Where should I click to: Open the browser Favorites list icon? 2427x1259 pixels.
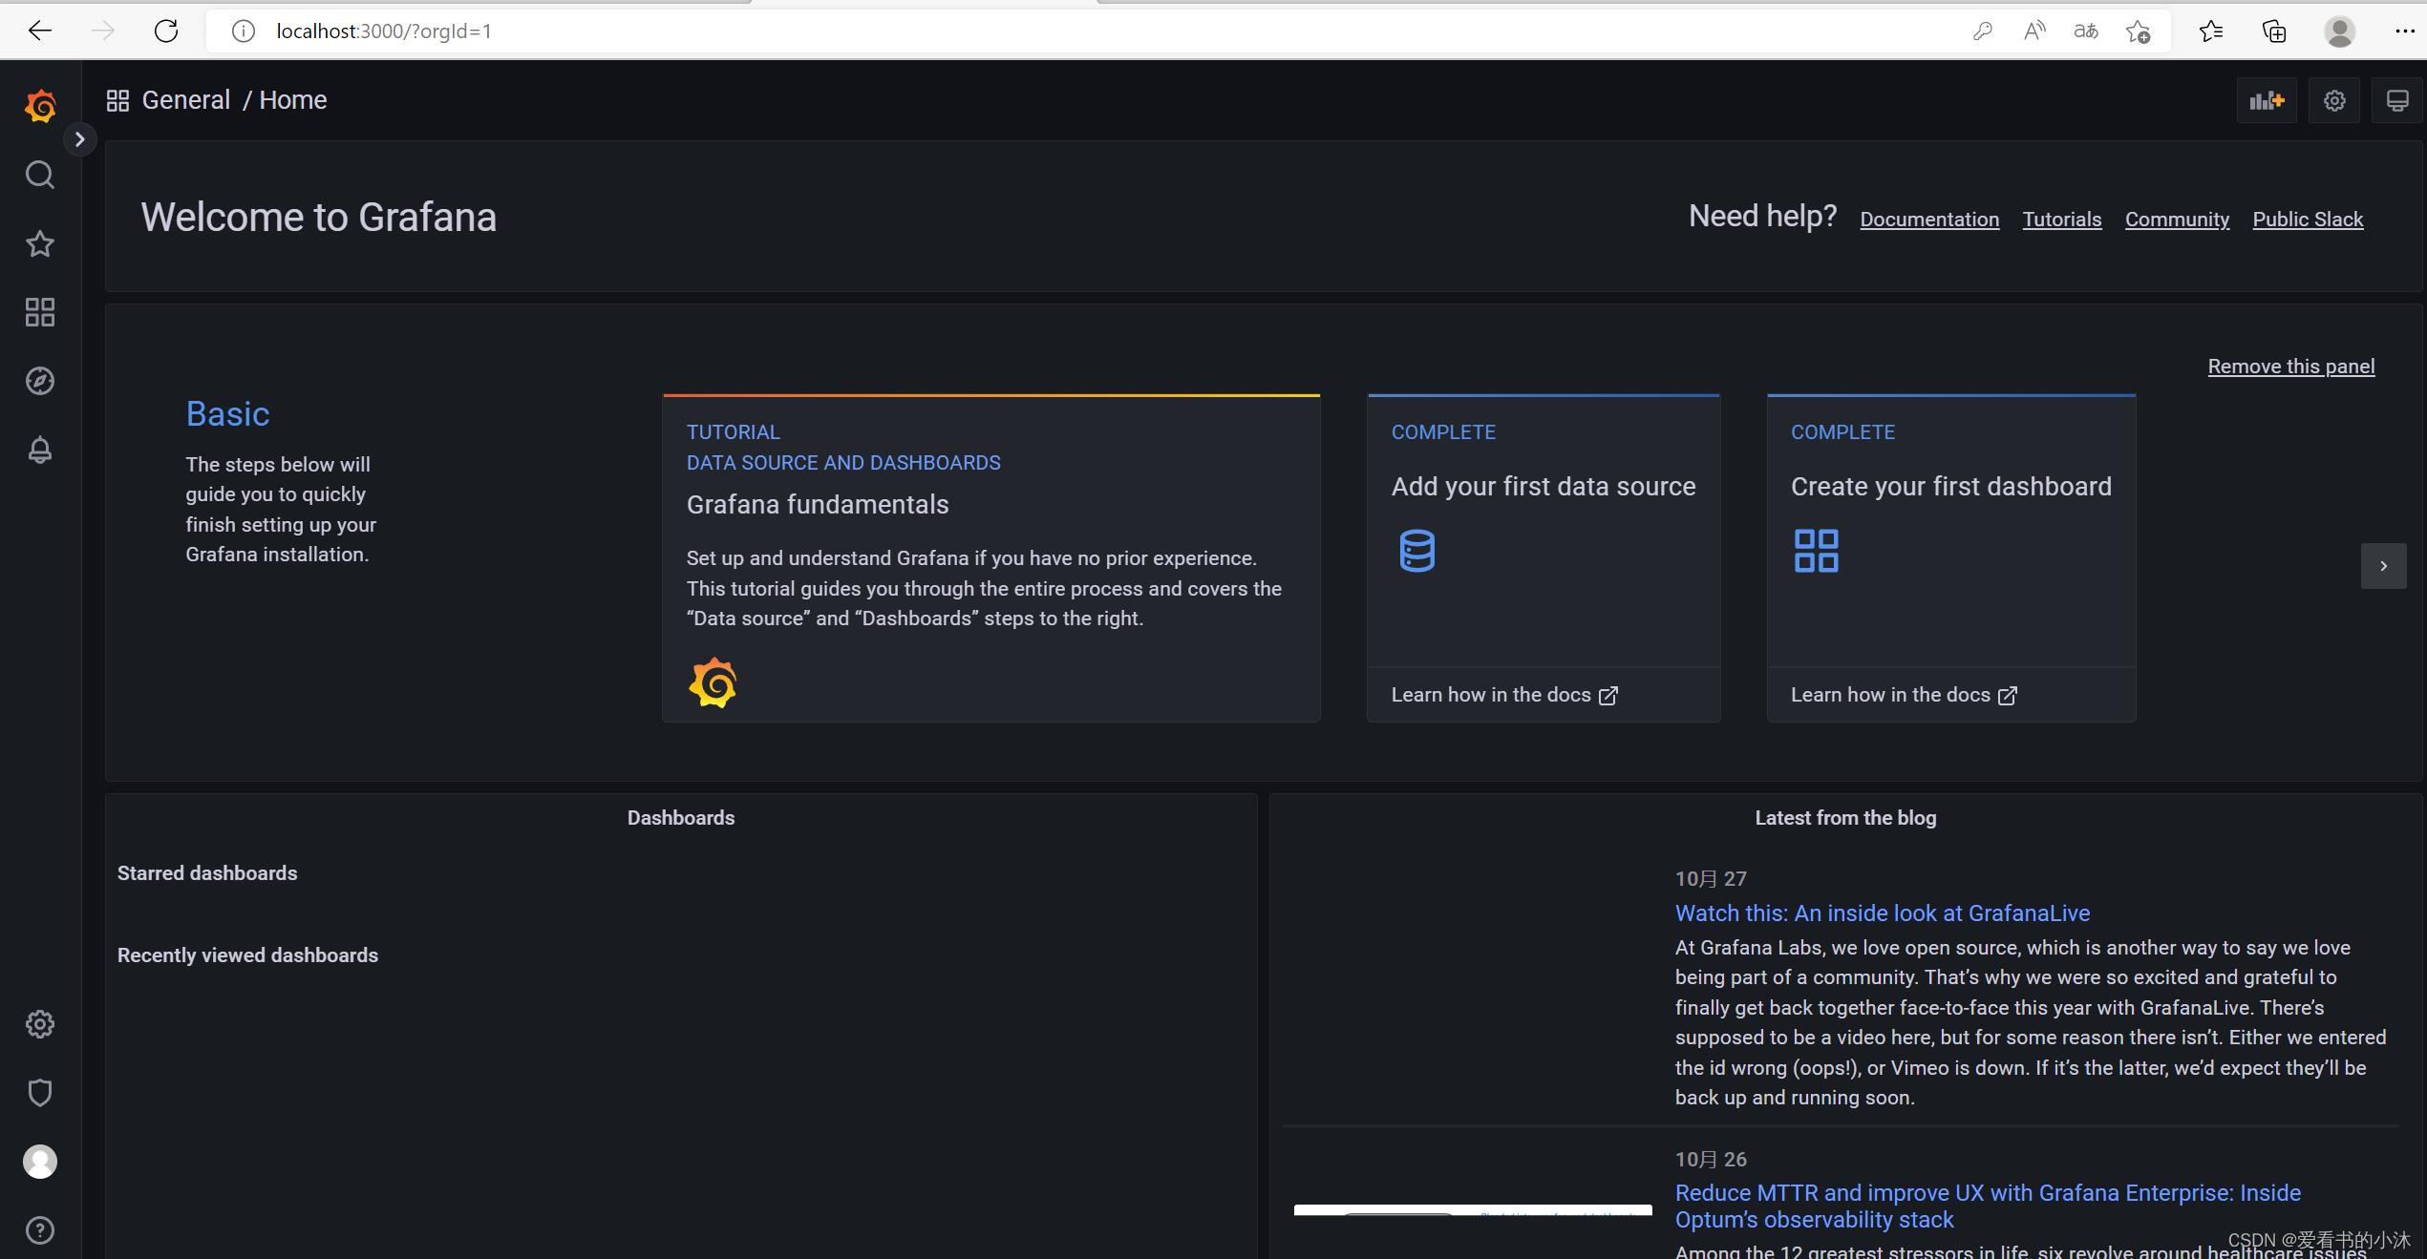click(x=2210, y=31)
